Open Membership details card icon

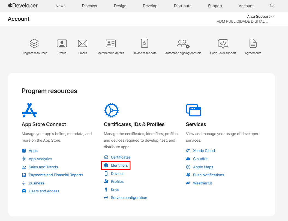pyautogui.click(x=111, y=43)
